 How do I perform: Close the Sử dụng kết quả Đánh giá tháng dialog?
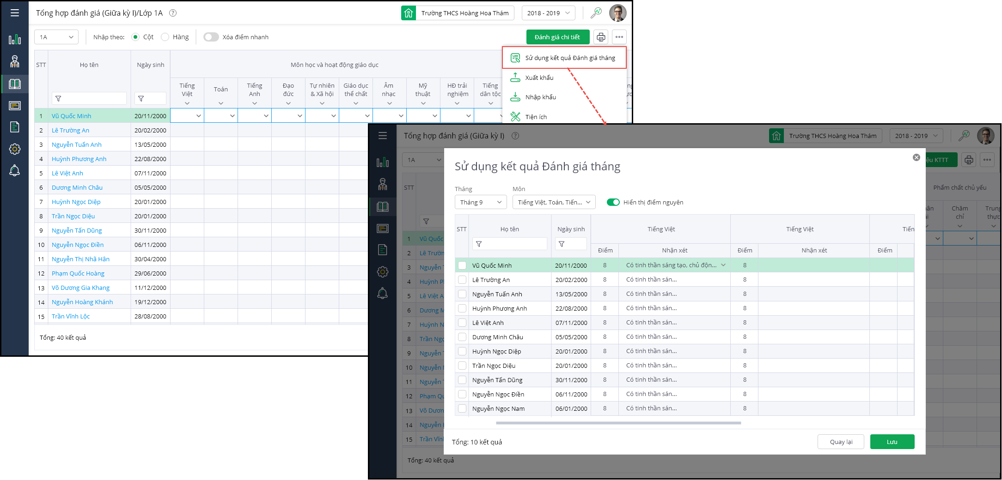(916, 157)
